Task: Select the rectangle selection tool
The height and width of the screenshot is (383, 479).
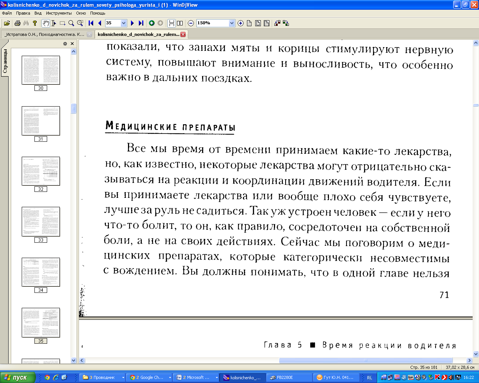Action: pos(62,23)
